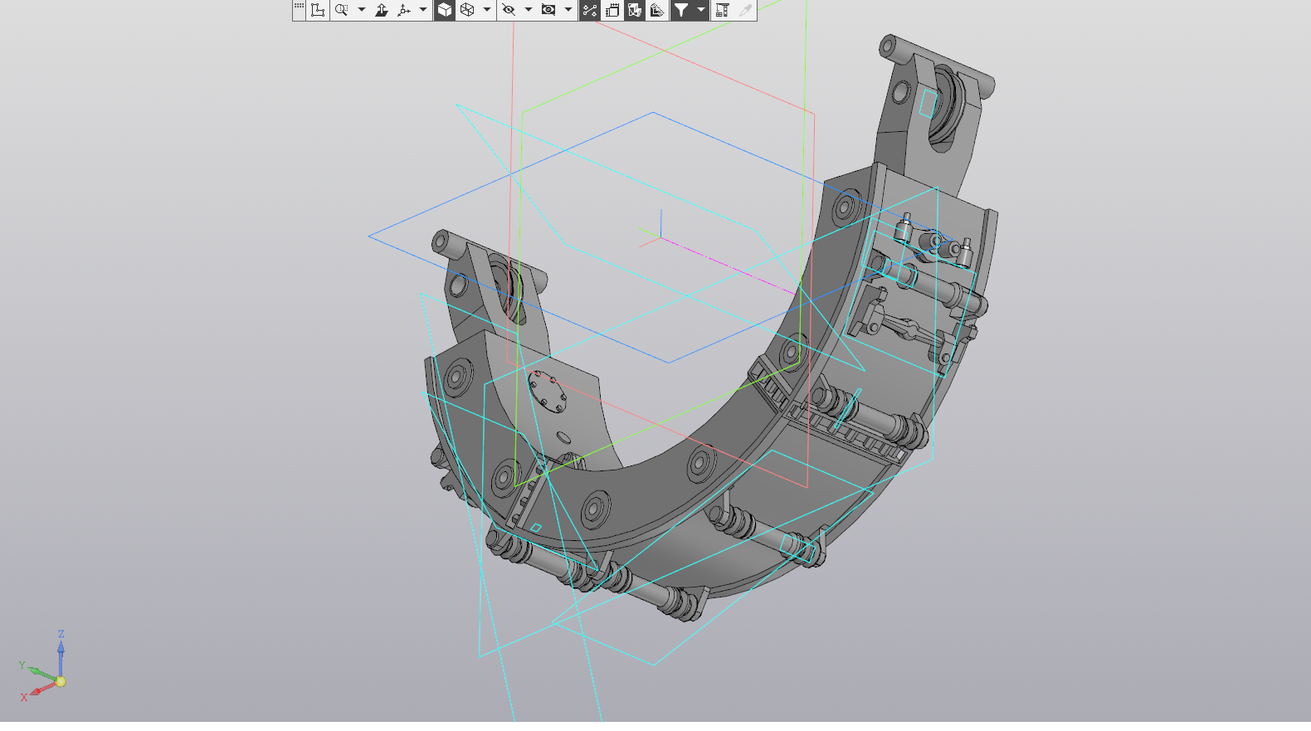Click the normal-to-plane view arrow icon

[x=382, y=10]
